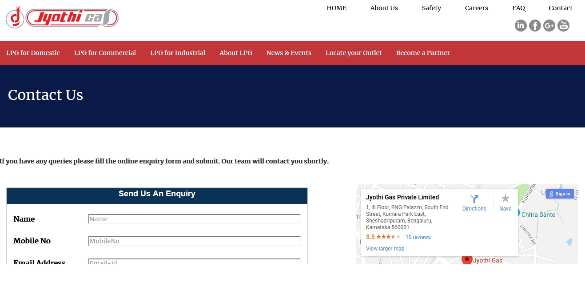This screenshot has height=294, width=585.
Task: Focus the Name input field
Action: 195,219
